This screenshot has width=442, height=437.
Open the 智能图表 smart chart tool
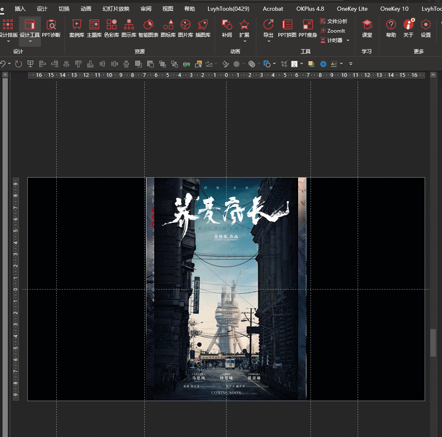(x=148, y=28)
